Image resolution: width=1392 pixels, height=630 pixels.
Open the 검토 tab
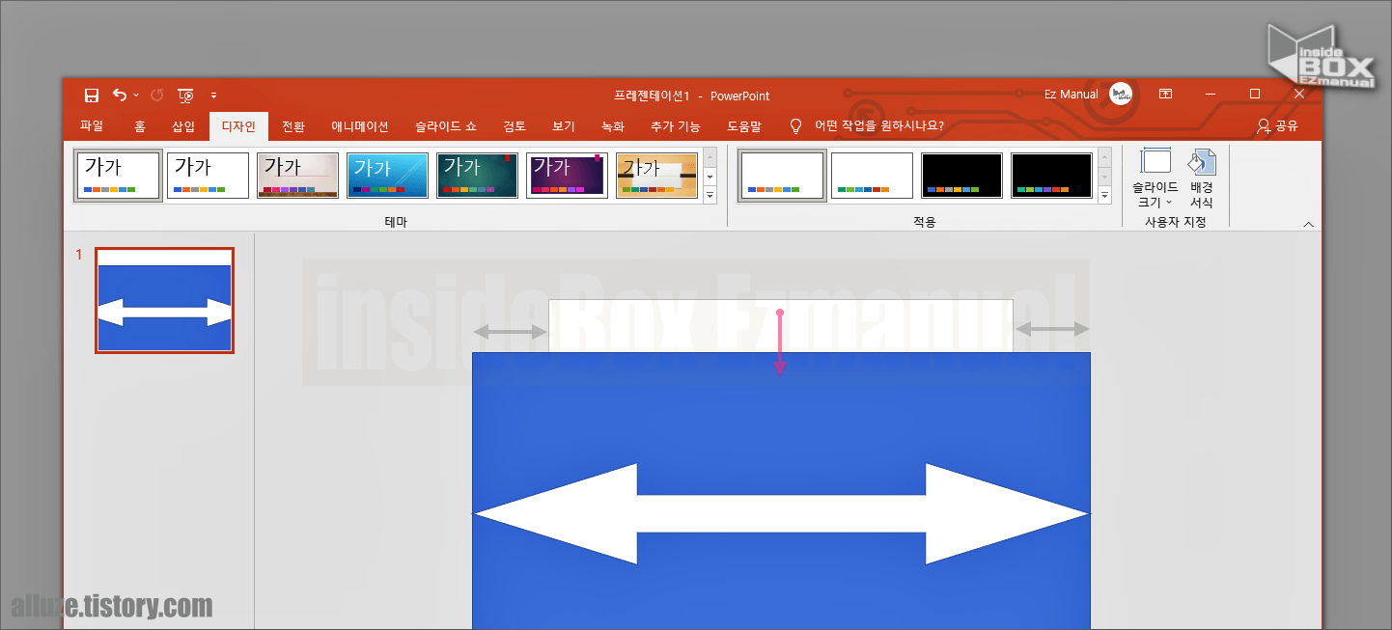[515, 125]
